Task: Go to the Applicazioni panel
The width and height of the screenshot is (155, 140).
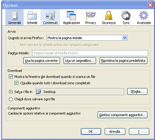Action: (x=71, y=17)
